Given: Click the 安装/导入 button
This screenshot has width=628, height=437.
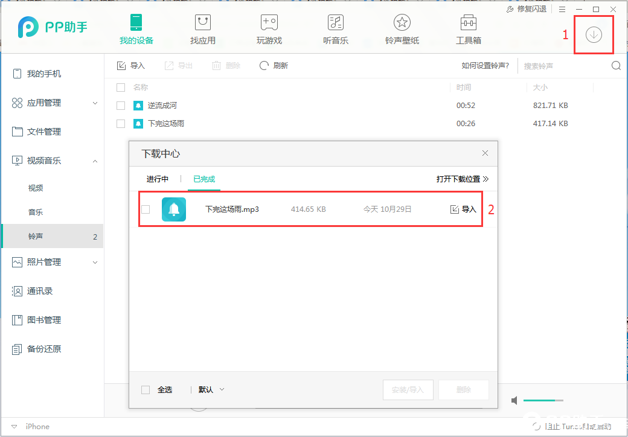Looking at the screenshot, I should pos(408,390).
